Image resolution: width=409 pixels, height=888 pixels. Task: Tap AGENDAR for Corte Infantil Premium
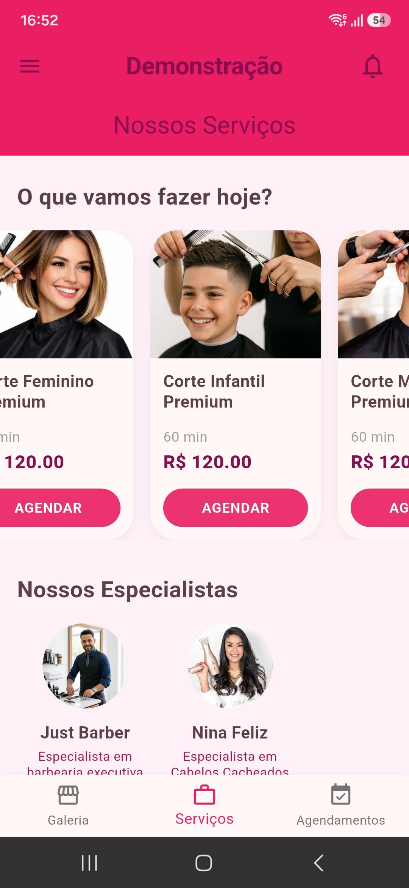[x=236, y=508]
